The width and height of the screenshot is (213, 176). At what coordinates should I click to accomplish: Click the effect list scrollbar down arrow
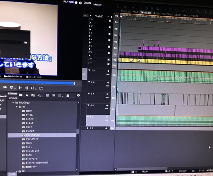(x=77, y=170)
